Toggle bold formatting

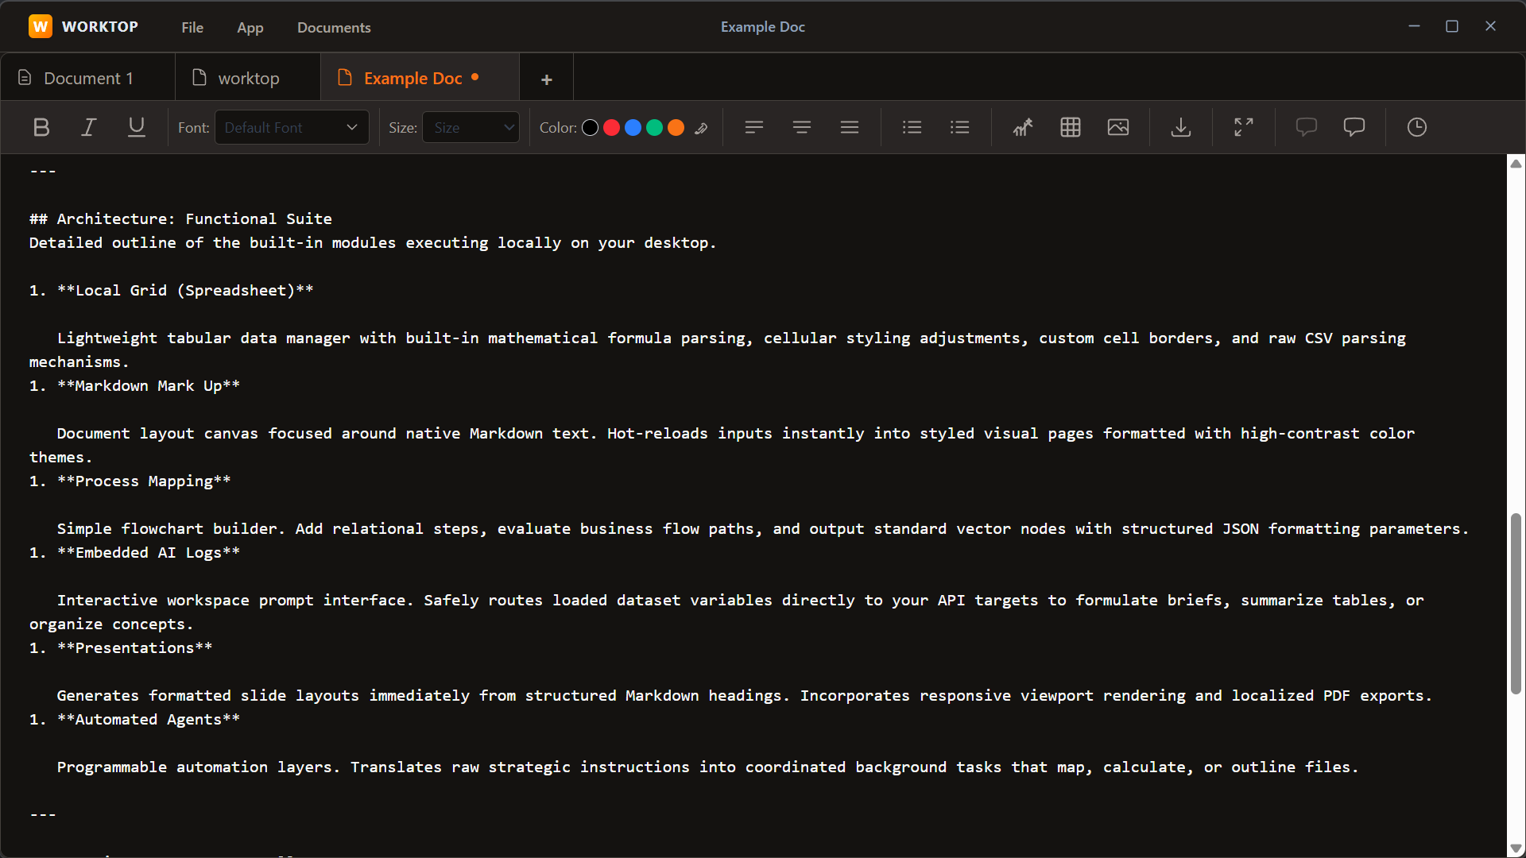41,127
